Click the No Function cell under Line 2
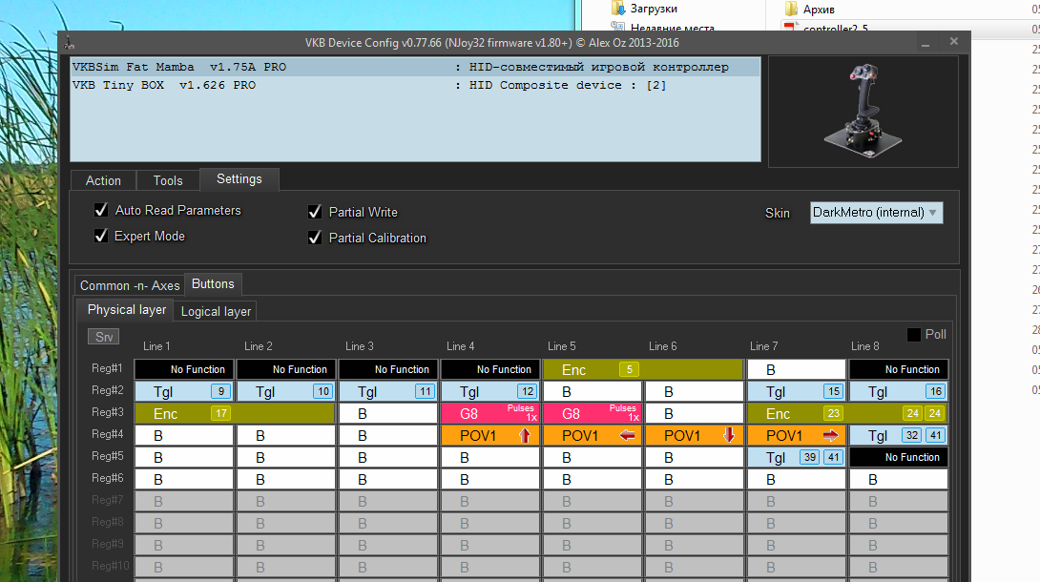Screen dimensions: 1040x582 click(x=286, y=369)
